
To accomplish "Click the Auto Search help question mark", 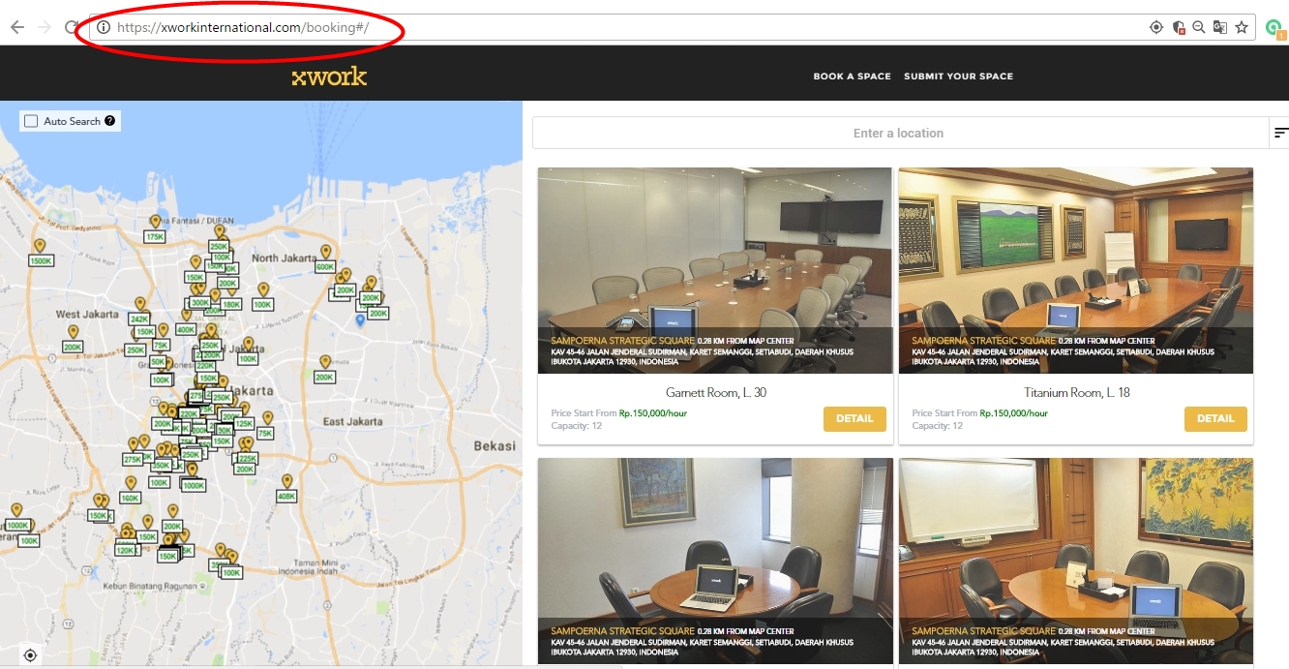I will (110, 121).
